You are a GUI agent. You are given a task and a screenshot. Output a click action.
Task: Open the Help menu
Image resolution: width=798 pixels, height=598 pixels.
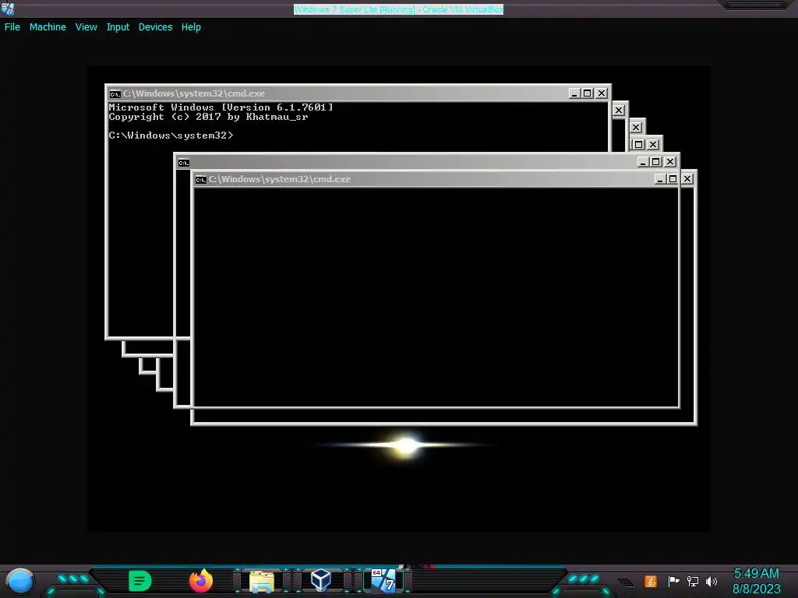(191, 27)
